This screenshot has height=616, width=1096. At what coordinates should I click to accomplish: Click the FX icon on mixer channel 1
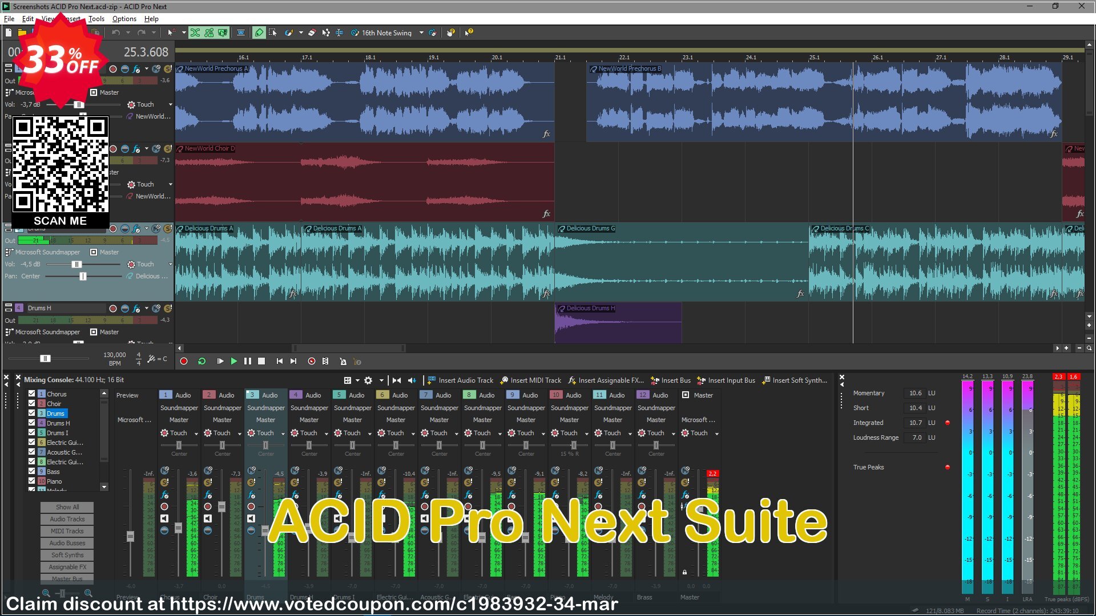click(165, 495)
